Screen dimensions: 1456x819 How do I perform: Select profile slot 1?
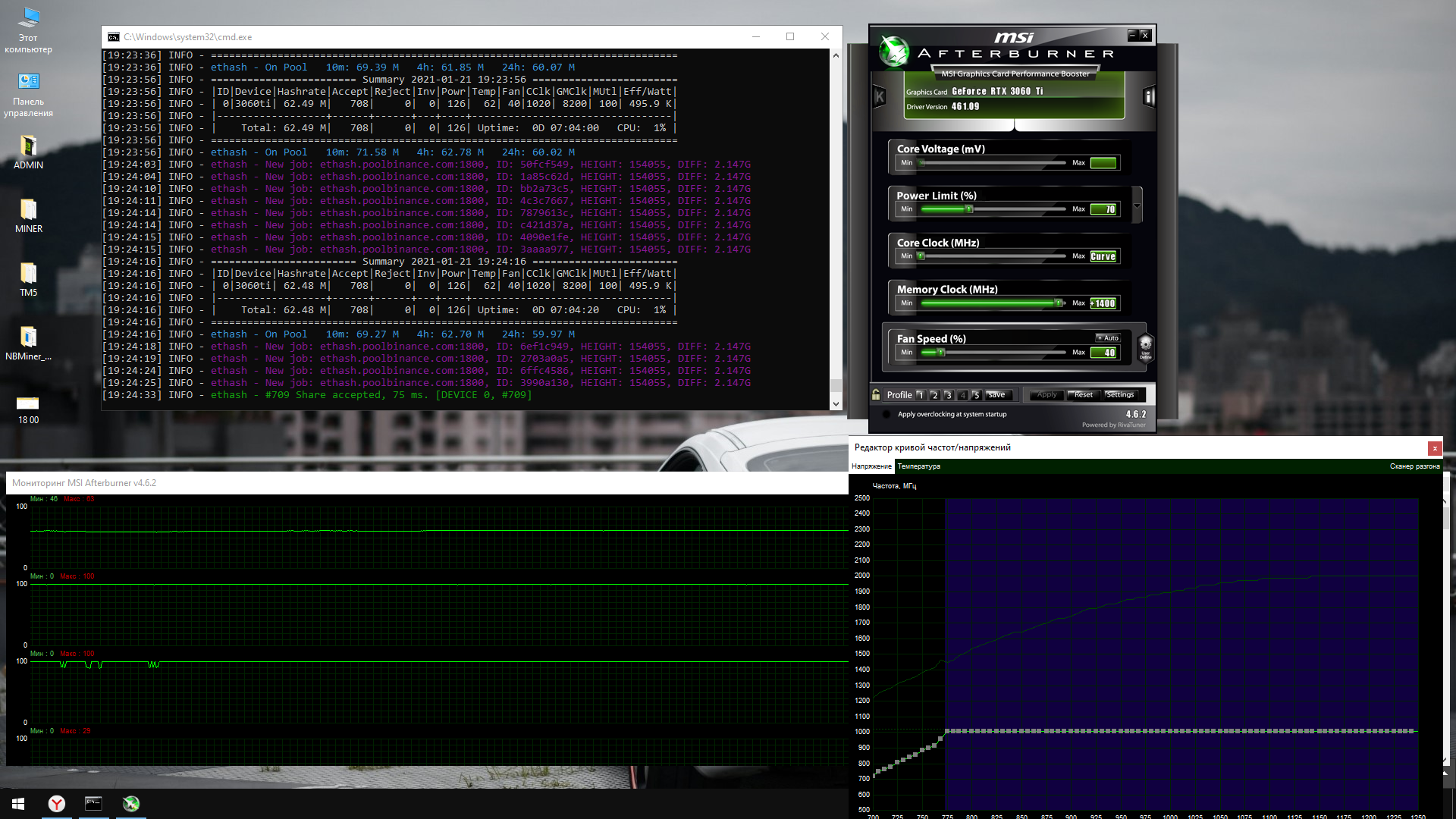tap(920, 394)
